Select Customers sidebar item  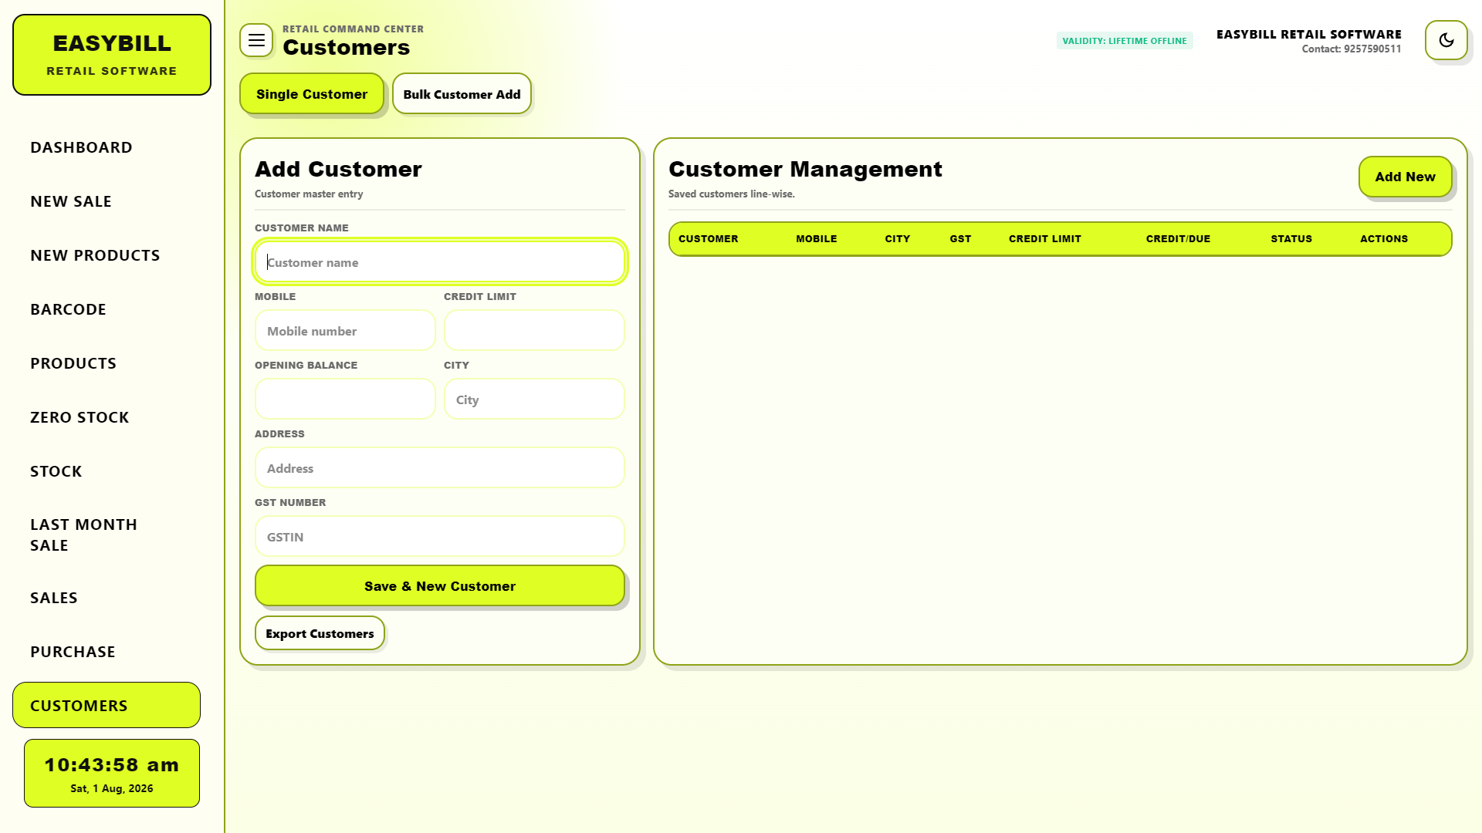click(x=107, y=705)
